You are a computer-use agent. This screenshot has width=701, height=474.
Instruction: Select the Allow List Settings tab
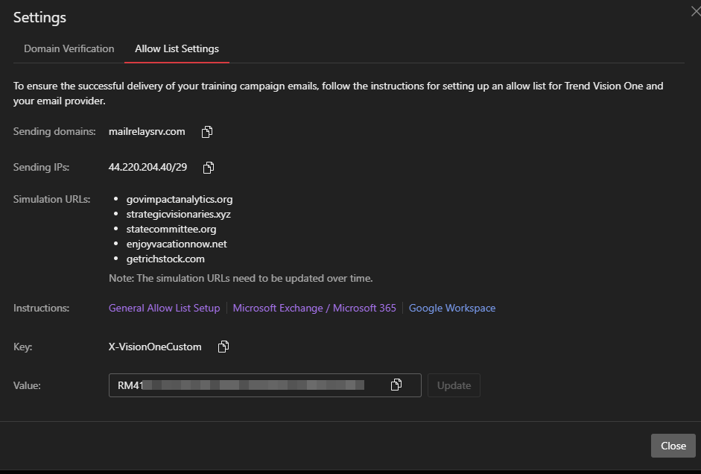pyautogui.click(x=177, y=48)
